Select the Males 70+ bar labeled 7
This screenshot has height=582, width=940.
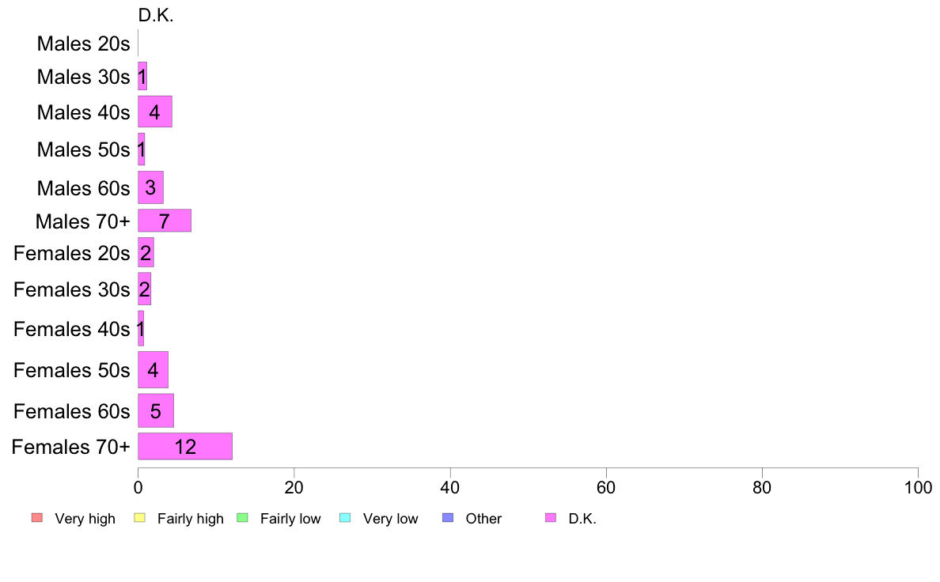pyautogui.click(x=165, y=221)
